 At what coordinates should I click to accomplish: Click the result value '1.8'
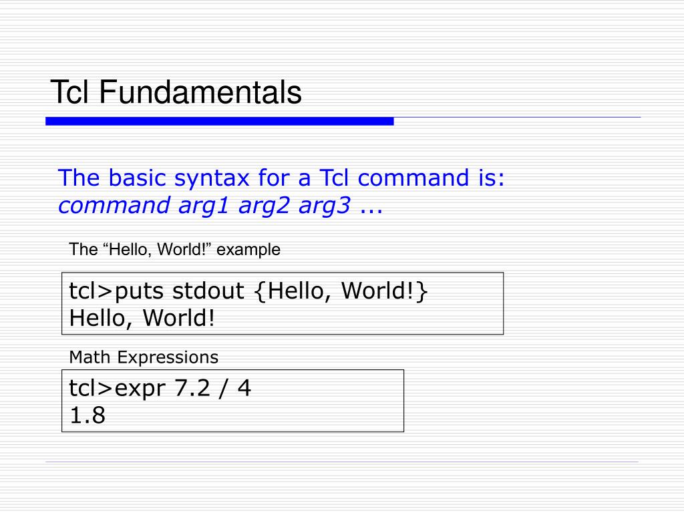pos(88,415)
